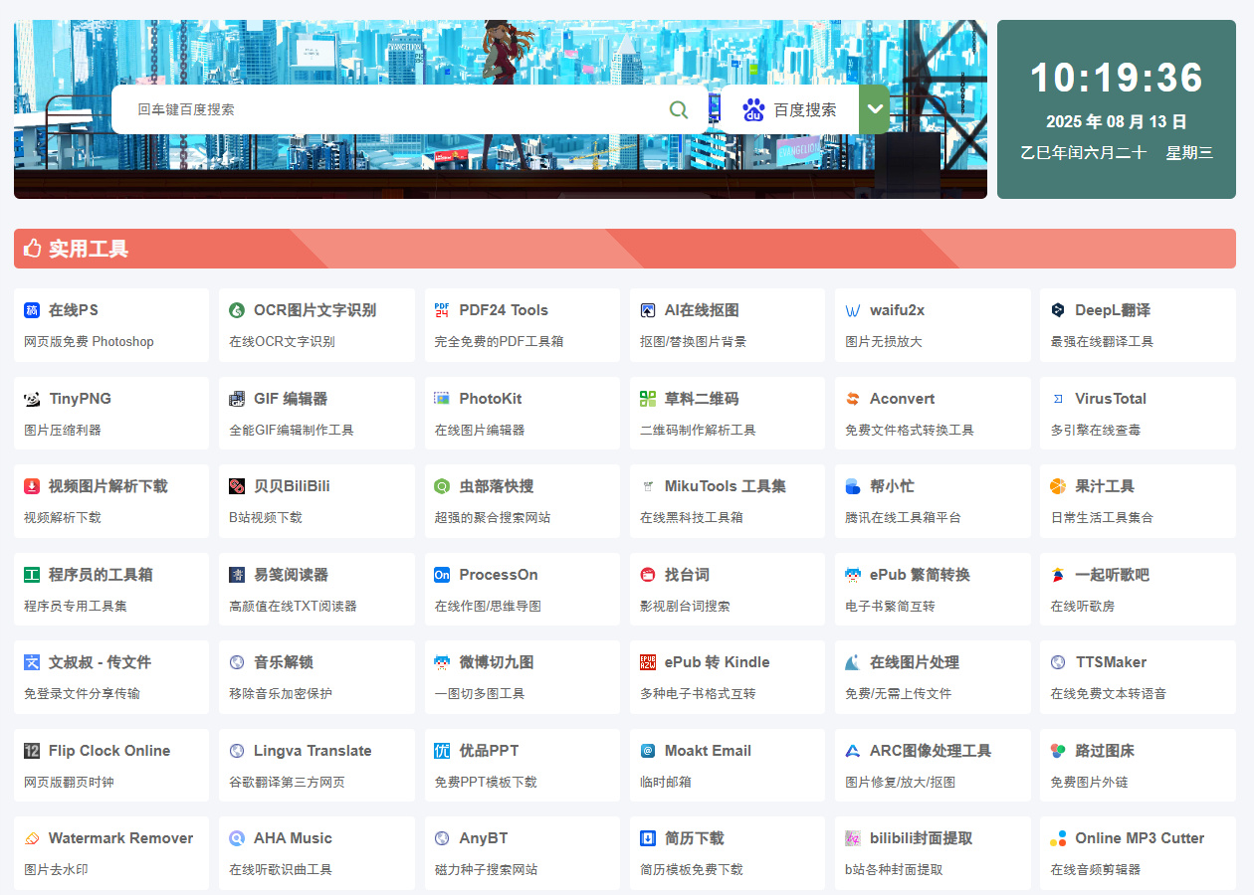Open the 一起听歌吧 link
1254x895 pixels.
[1112, 575]
